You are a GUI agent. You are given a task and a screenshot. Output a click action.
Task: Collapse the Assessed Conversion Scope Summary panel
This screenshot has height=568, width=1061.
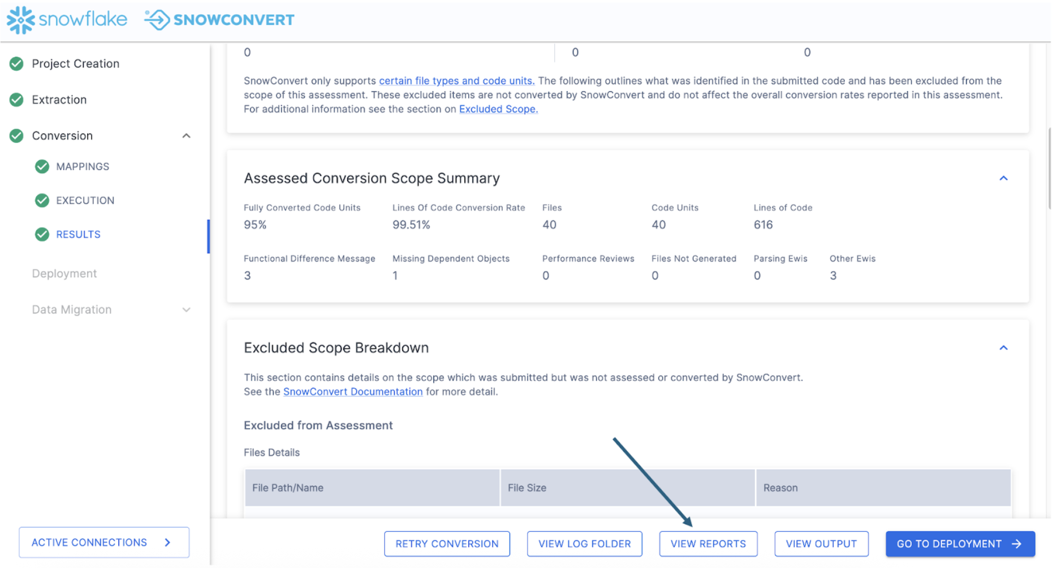point(1004,179)
